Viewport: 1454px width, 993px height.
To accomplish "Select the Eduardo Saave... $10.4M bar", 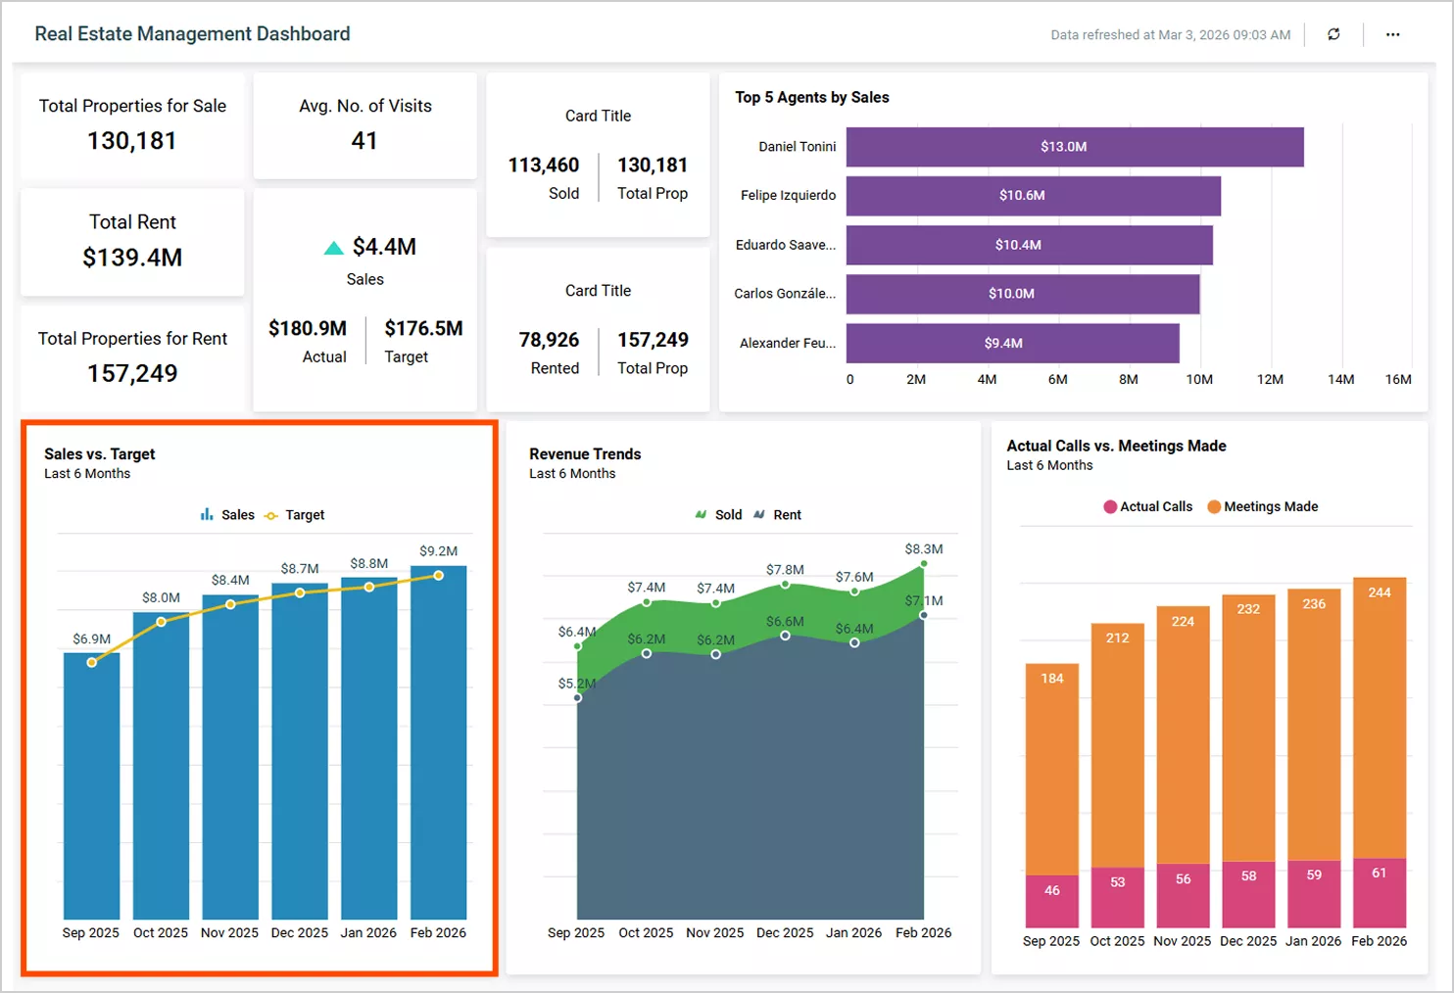I will click(x=1030, y=245).
